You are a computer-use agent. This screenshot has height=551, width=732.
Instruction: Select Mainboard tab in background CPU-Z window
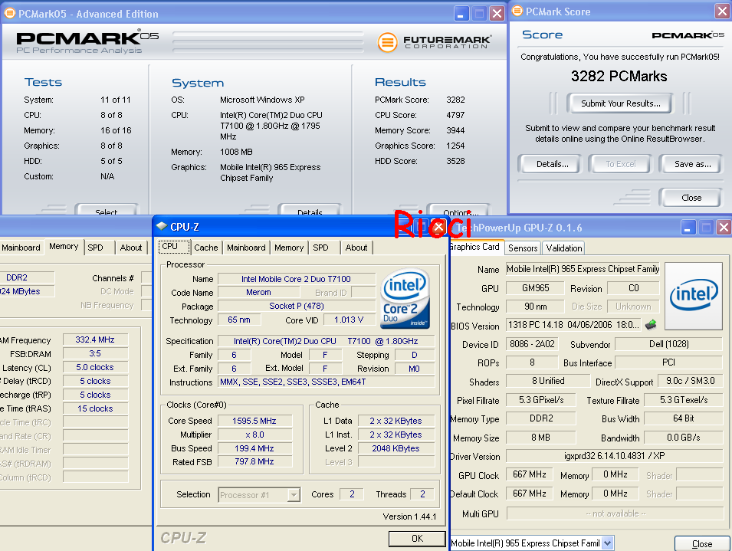[21, 248]
